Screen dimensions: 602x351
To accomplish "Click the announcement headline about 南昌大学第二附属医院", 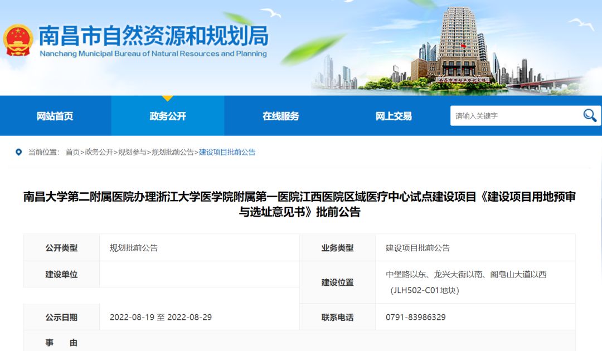I will click(x=299, y=204).
